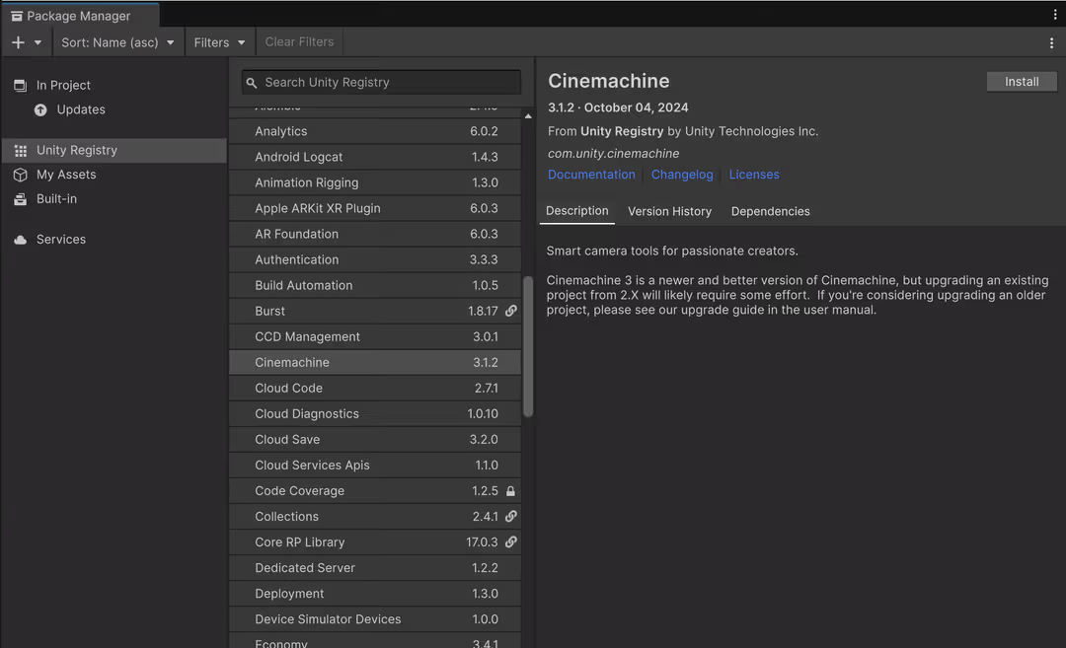Select the Dedicated Server package
1066x648 pixels.
pos(375,568)
